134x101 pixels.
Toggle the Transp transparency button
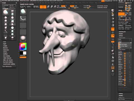[x=113, y=64]
